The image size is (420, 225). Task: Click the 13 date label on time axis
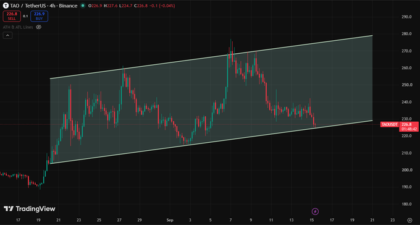tap(292, 220)
